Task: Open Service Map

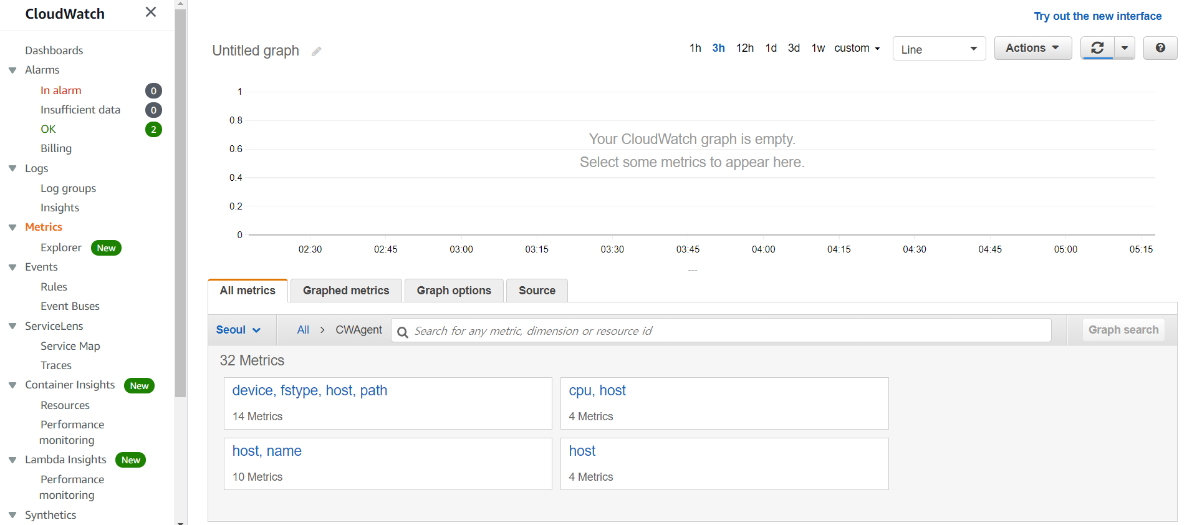Action: (x=70, y=346)
